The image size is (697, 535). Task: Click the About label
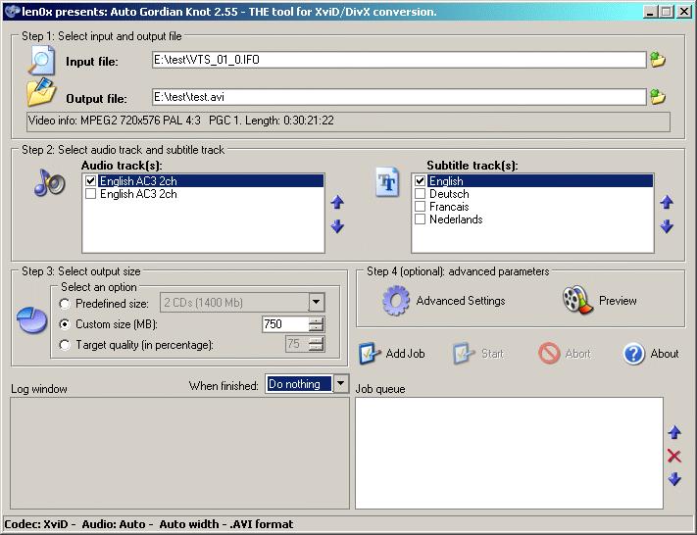pyautogui.click(x=665, y=354)
